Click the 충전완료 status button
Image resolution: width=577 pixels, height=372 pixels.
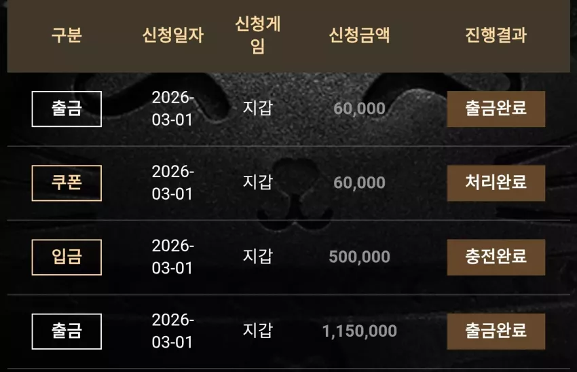click(x=496, y=257)
